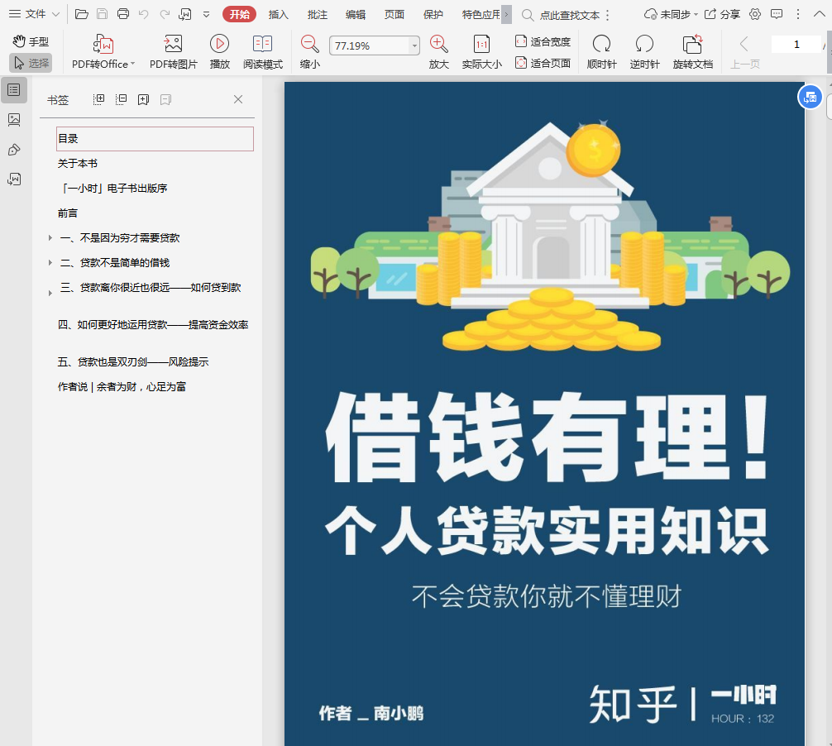Select the 目录 bookmark
Image resolution: width=832 pixels, height=746 pixels.
pos(155,138)
